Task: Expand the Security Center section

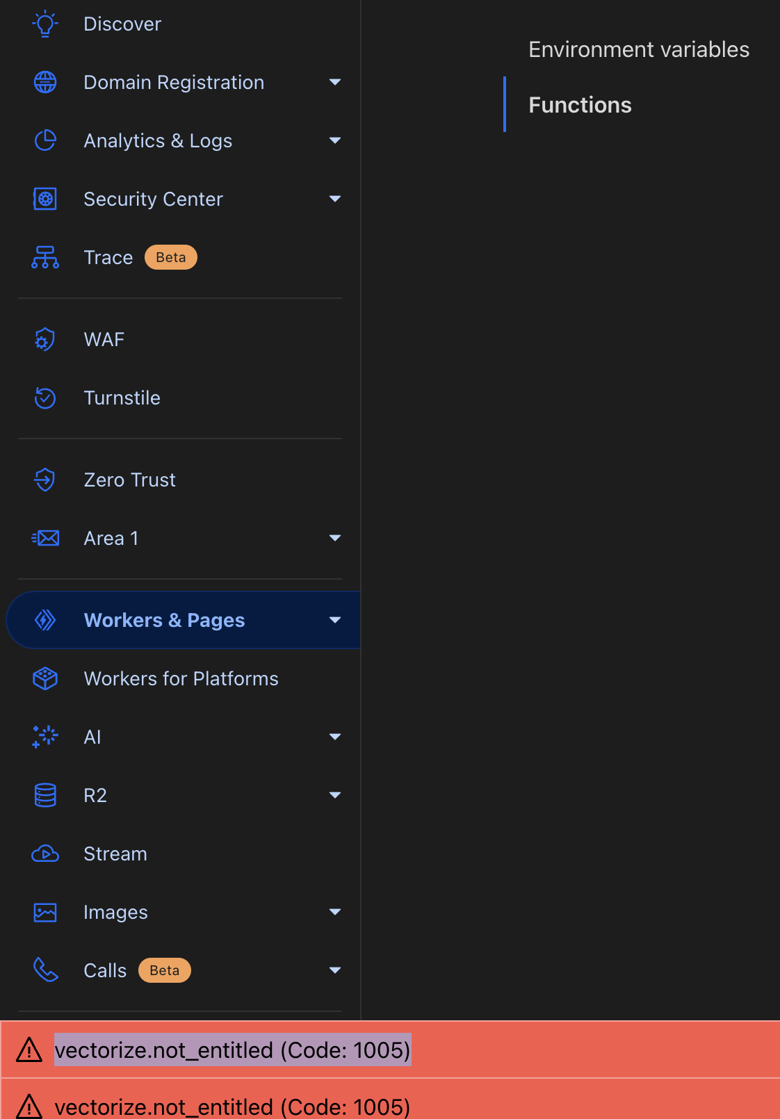Action: (x=335, y=199)
